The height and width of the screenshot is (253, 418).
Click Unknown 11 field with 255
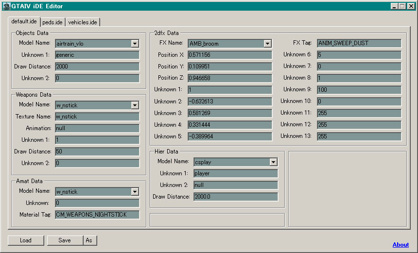[359, 113]
